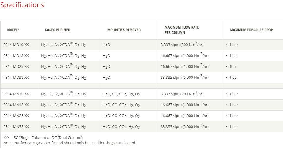The width and height of the screenshot is (283, 148).
Task: Click the Specifications heading
Action: point(22,5)
